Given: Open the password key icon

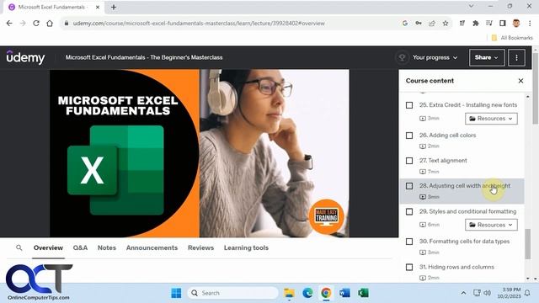Looking at the screenshot, I should click(419, 24).
